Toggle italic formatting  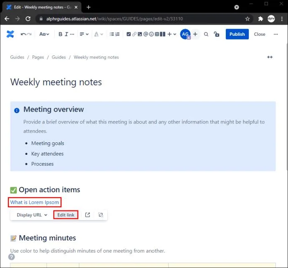pyautogui.click(x=67, y=34)
